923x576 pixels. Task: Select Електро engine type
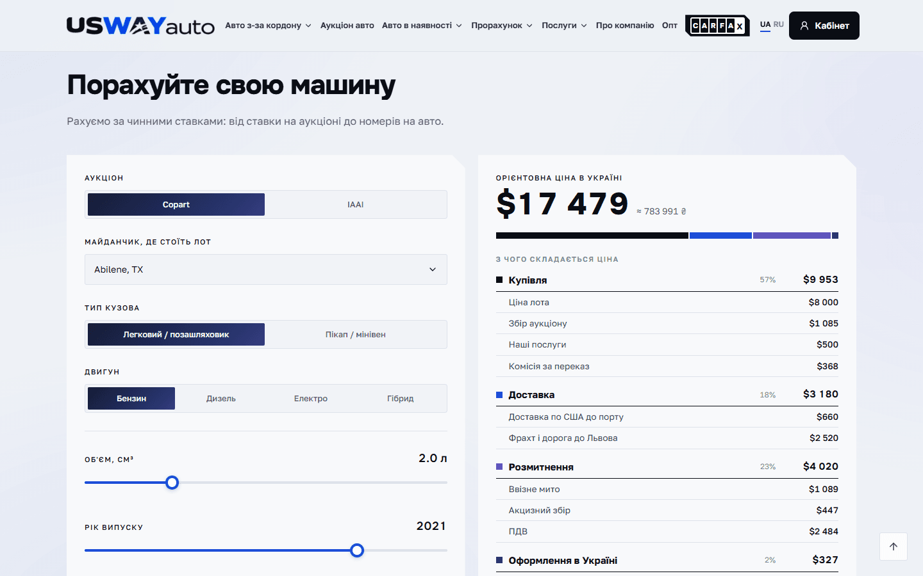[x=311, y=399]
